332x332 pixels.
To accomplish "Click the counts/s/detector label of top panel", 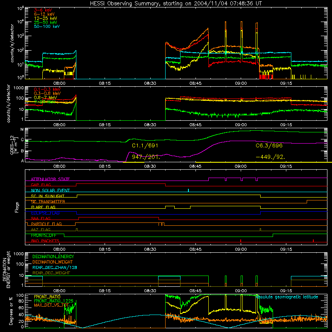I will coord(12,43).
